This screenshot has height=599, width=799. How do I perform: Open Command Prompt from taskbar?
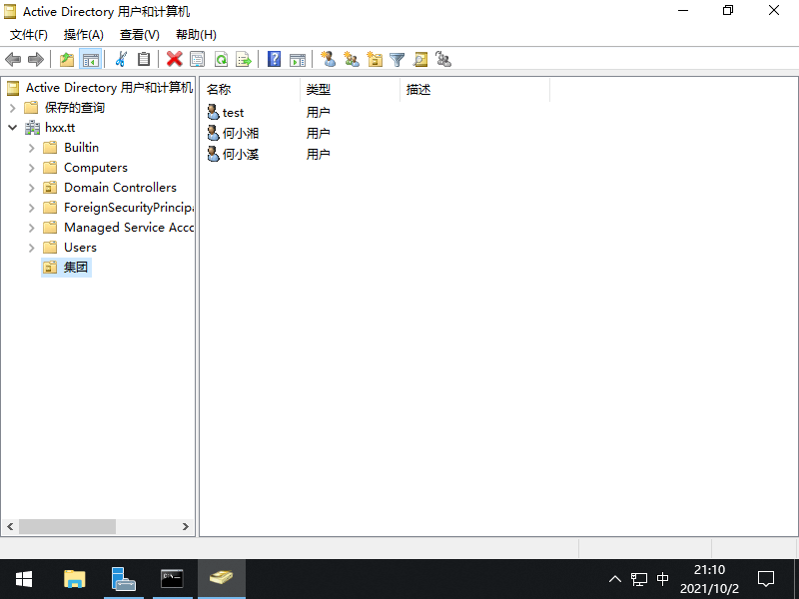click(x=172, y=579)
